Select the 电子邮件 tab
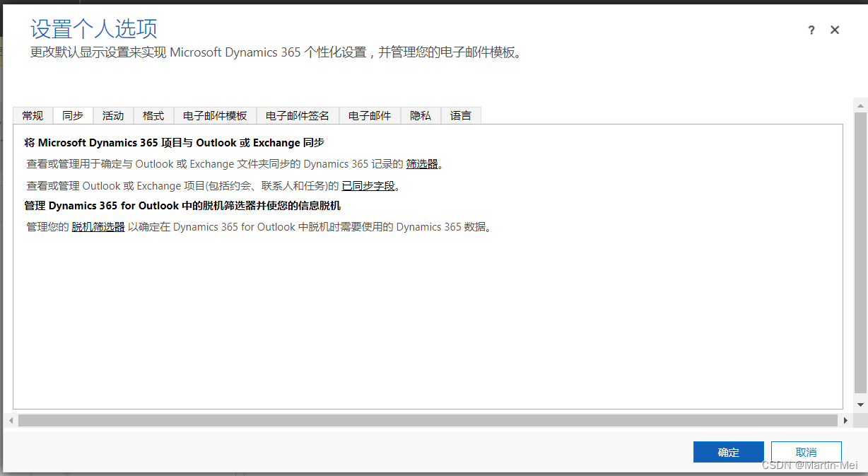Viewport: 868px width, 476px height. (x=370, y=115)
